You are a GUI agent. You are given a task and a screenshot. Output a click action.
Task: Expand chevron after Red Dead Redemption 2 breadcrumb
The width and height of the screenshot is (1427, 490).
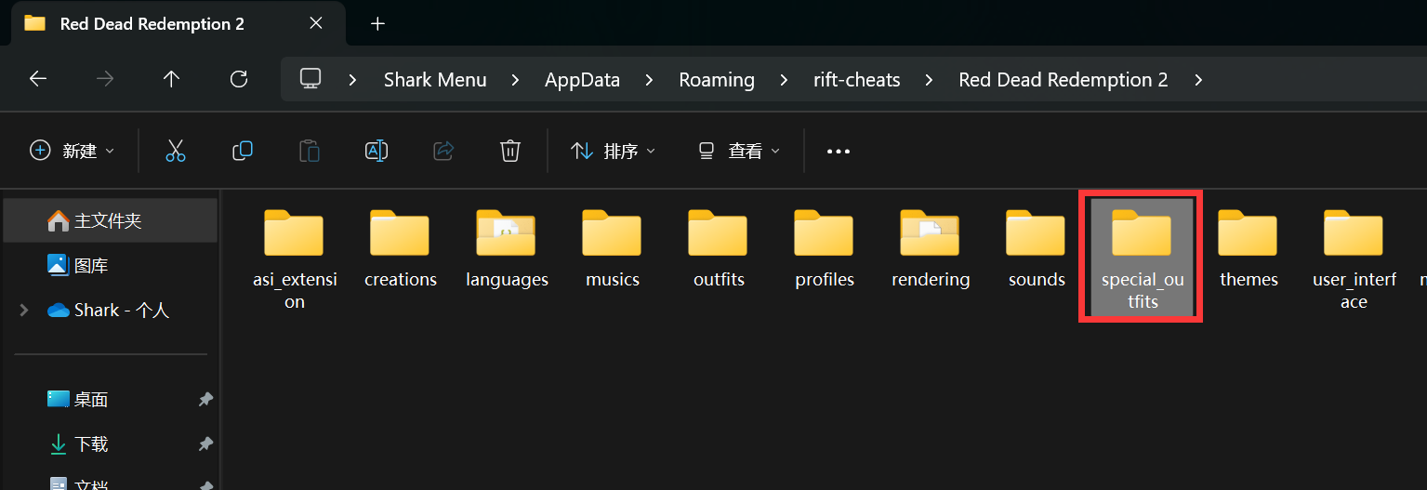(1198, 80)
